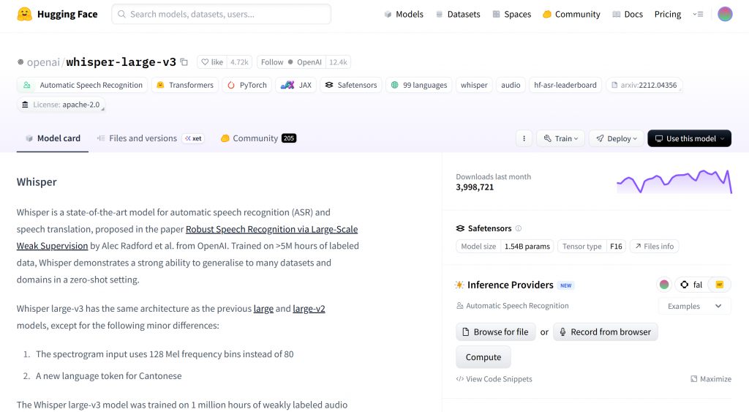Click the Compute button
The height and width of the screenshot is (412, 749).
click(x=483, y=358)
